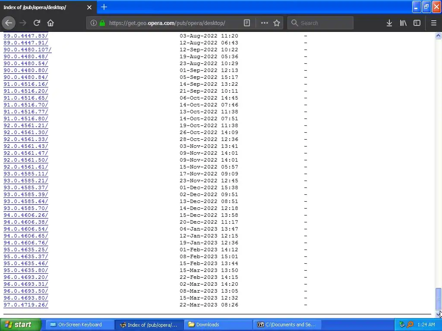
Task: Go to the home page icon
Action: pyautogui.click(x=51, y=23)
